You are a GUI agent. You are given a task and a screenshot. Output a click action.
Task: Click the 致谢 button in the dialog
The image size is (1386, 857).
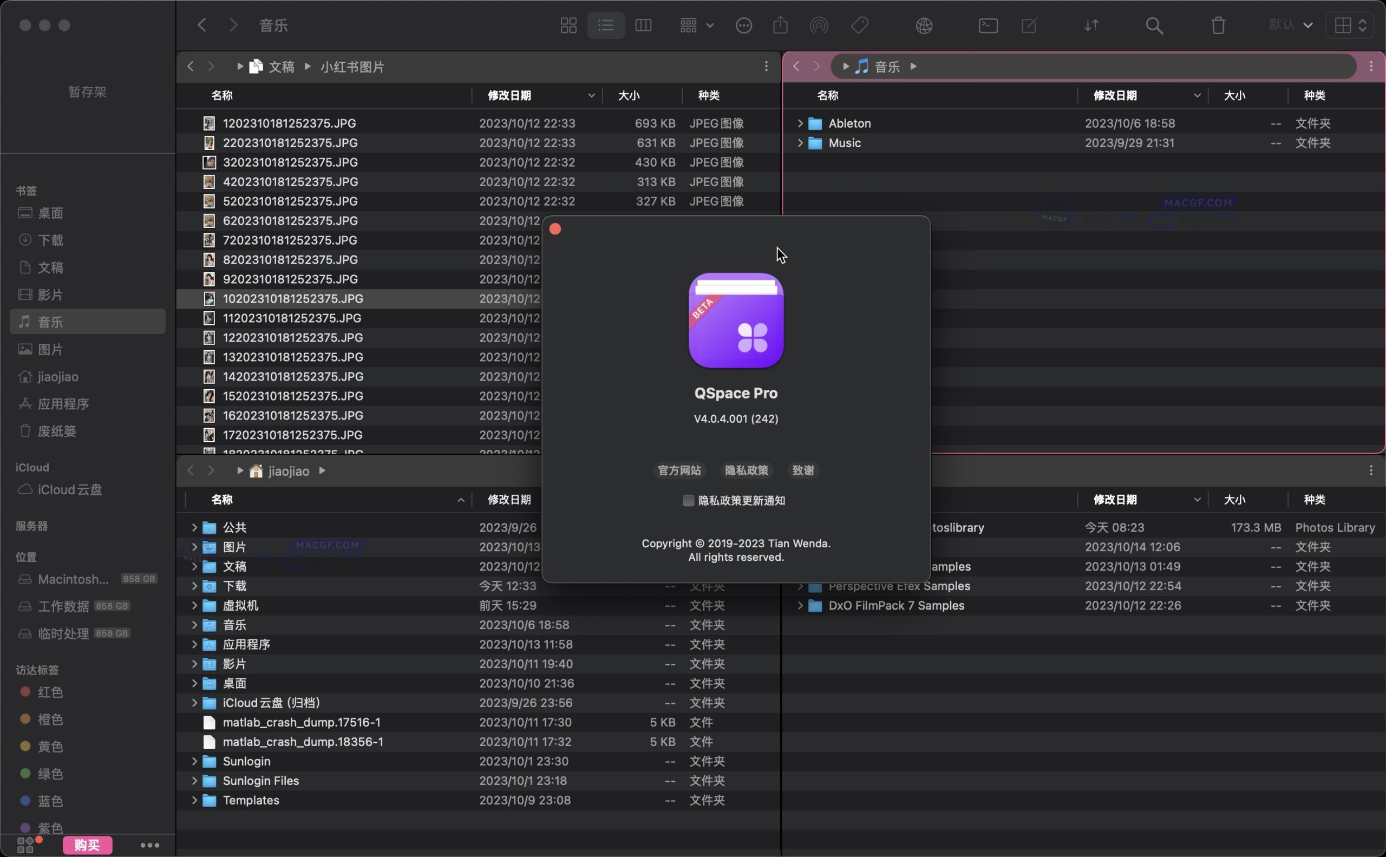pos(803,470)
